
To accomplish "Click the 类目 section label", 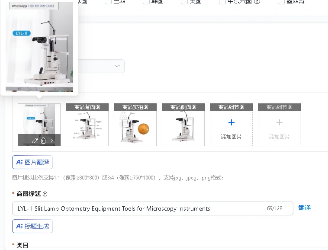I will pos(22,245).
